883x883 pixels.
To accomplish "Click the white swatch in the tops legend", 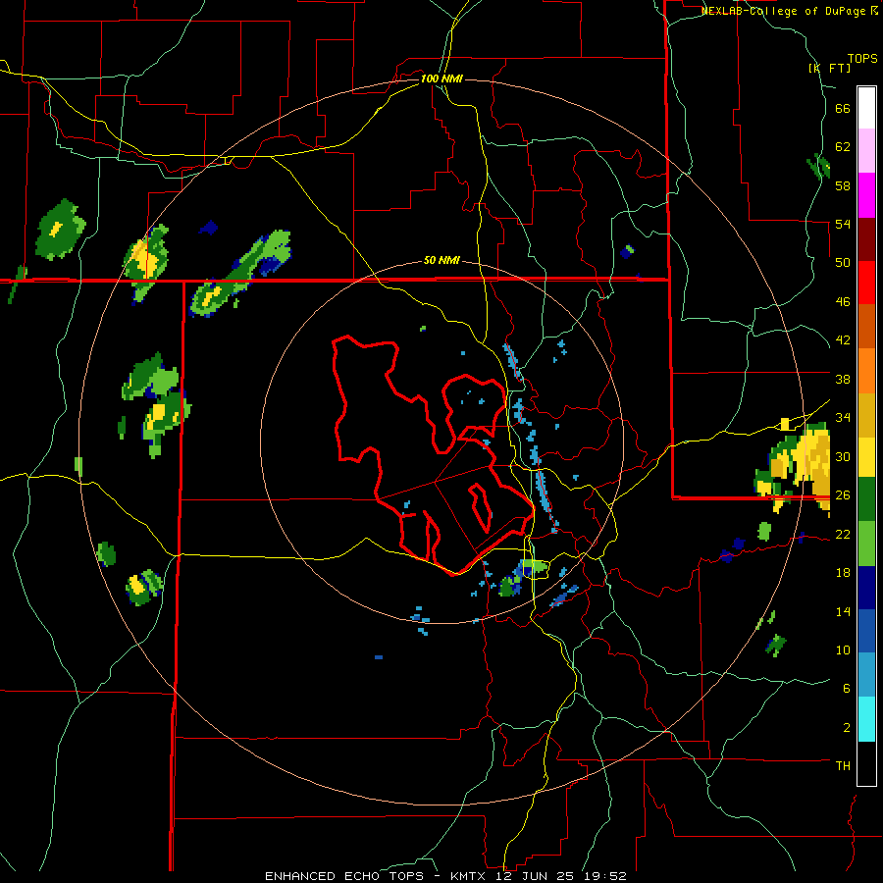I will 866,108.
